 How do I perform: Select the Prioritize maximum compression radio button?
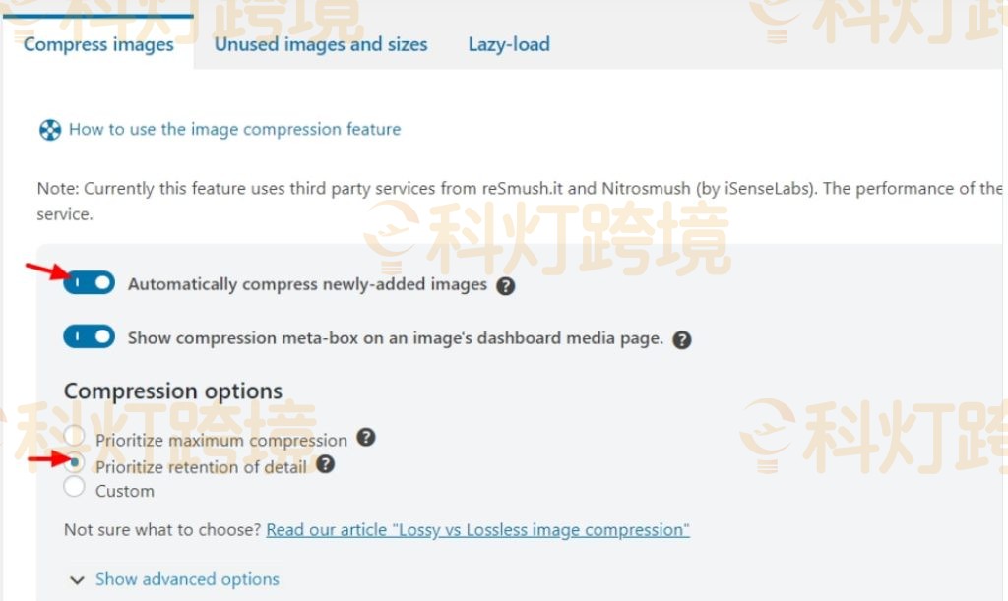pos(75,436)
